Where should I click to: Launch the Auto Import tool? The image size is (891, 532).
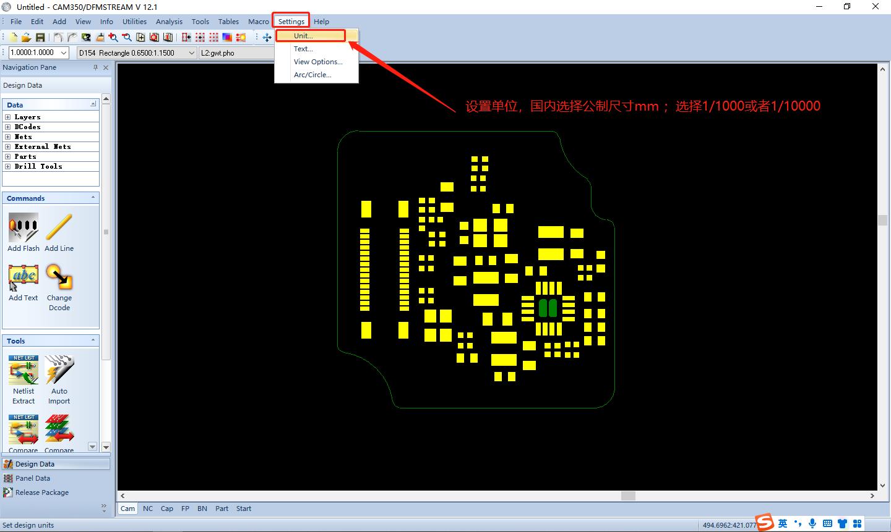tap(59, 370)
